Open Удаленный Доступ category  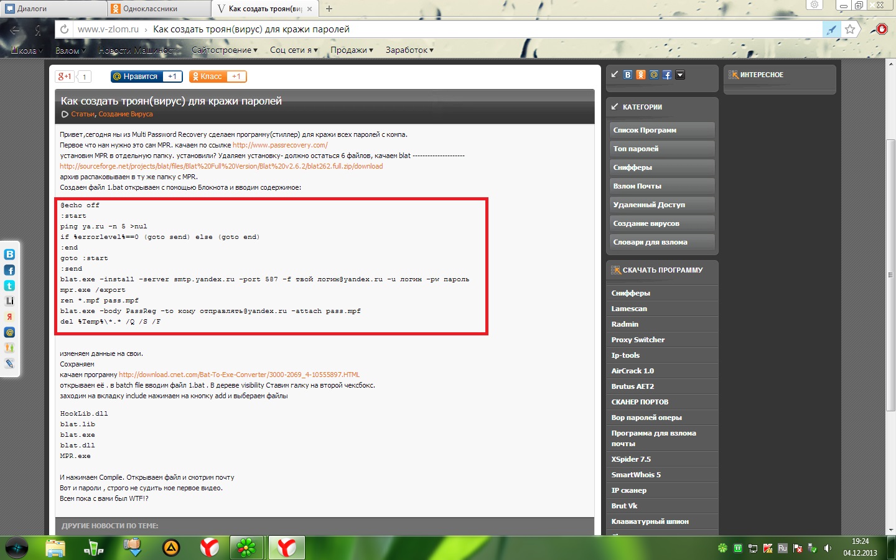pyautogui.click(x=662, y=205)
